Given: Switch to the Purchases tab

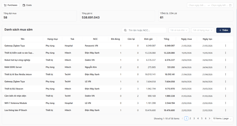Looking at the screenshot, I should [x=11, y=5].
